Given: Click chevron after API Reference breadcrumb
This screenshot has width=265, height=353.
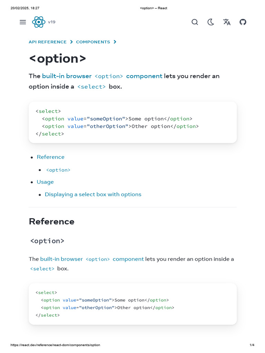Looking at the screenshot, I should [71, 42].
